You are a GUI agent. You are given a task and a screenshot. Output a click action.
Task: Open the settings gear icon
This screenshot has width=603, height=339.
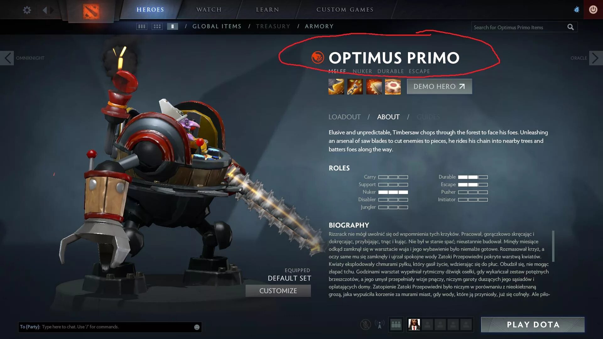point(27,10)
